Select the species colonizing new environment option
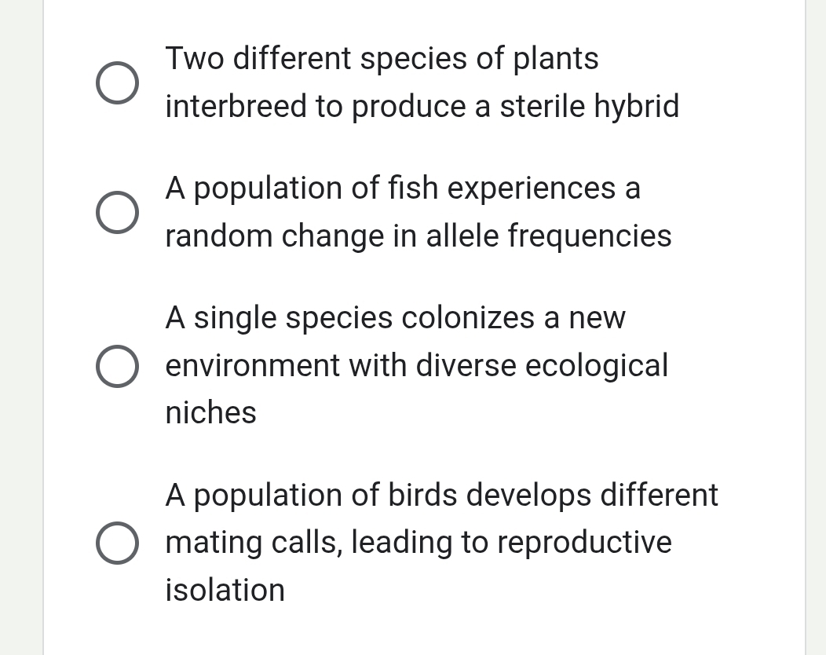This screenshot has height=655, width=826. (117, 365)
